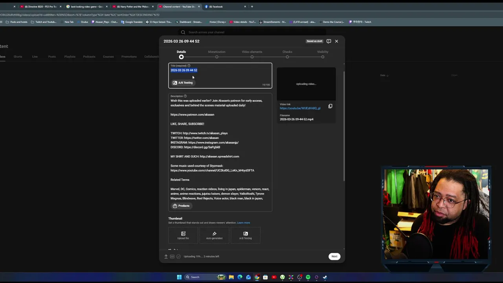Open Promotions tab in Studio background
Image resolution: width=503 pixels, height=283 pixels.
coord(129,57)
